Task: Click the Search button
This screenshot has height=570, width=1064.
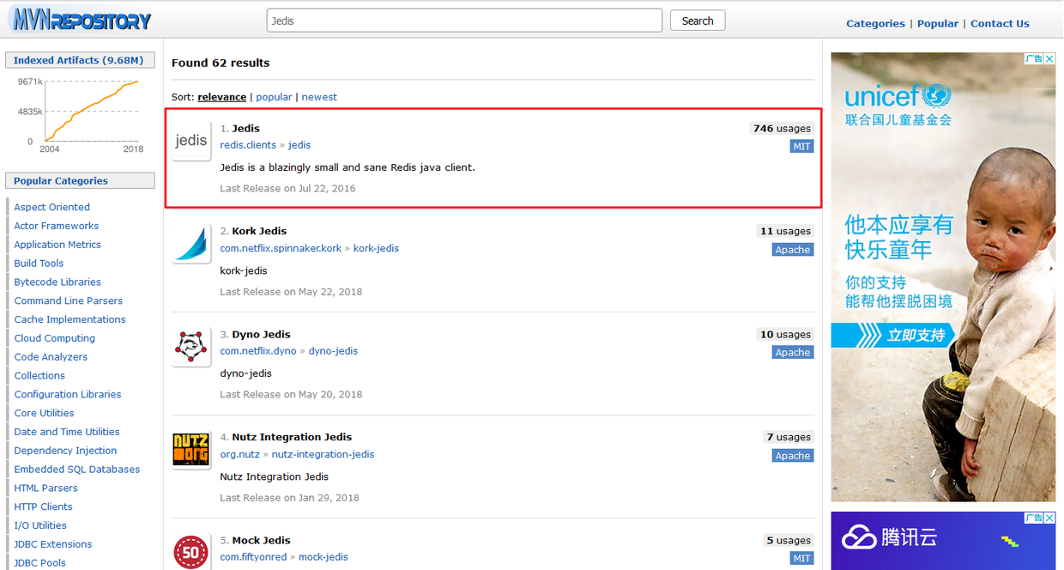Action: click(x=698, y=21)
